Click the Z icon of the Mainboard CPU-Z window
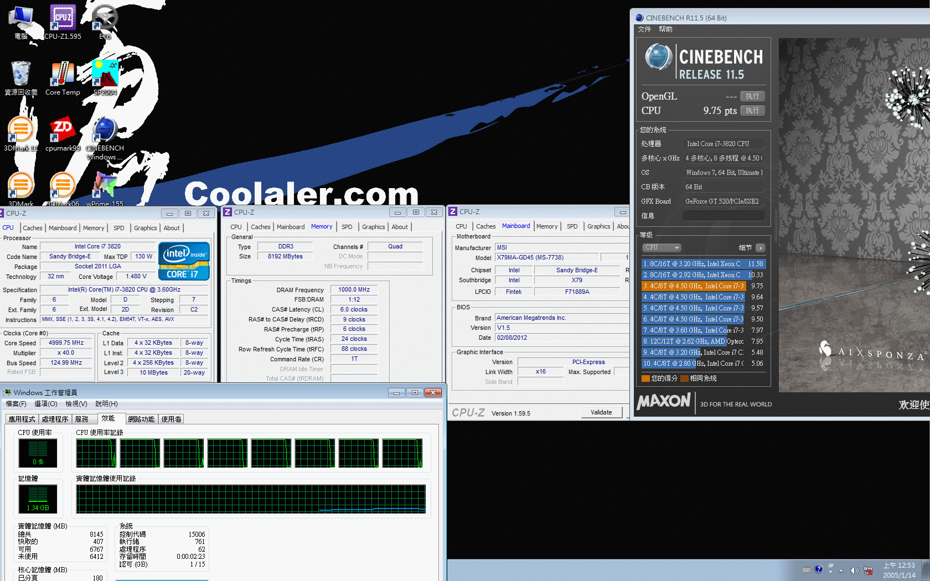 [453, 211]
